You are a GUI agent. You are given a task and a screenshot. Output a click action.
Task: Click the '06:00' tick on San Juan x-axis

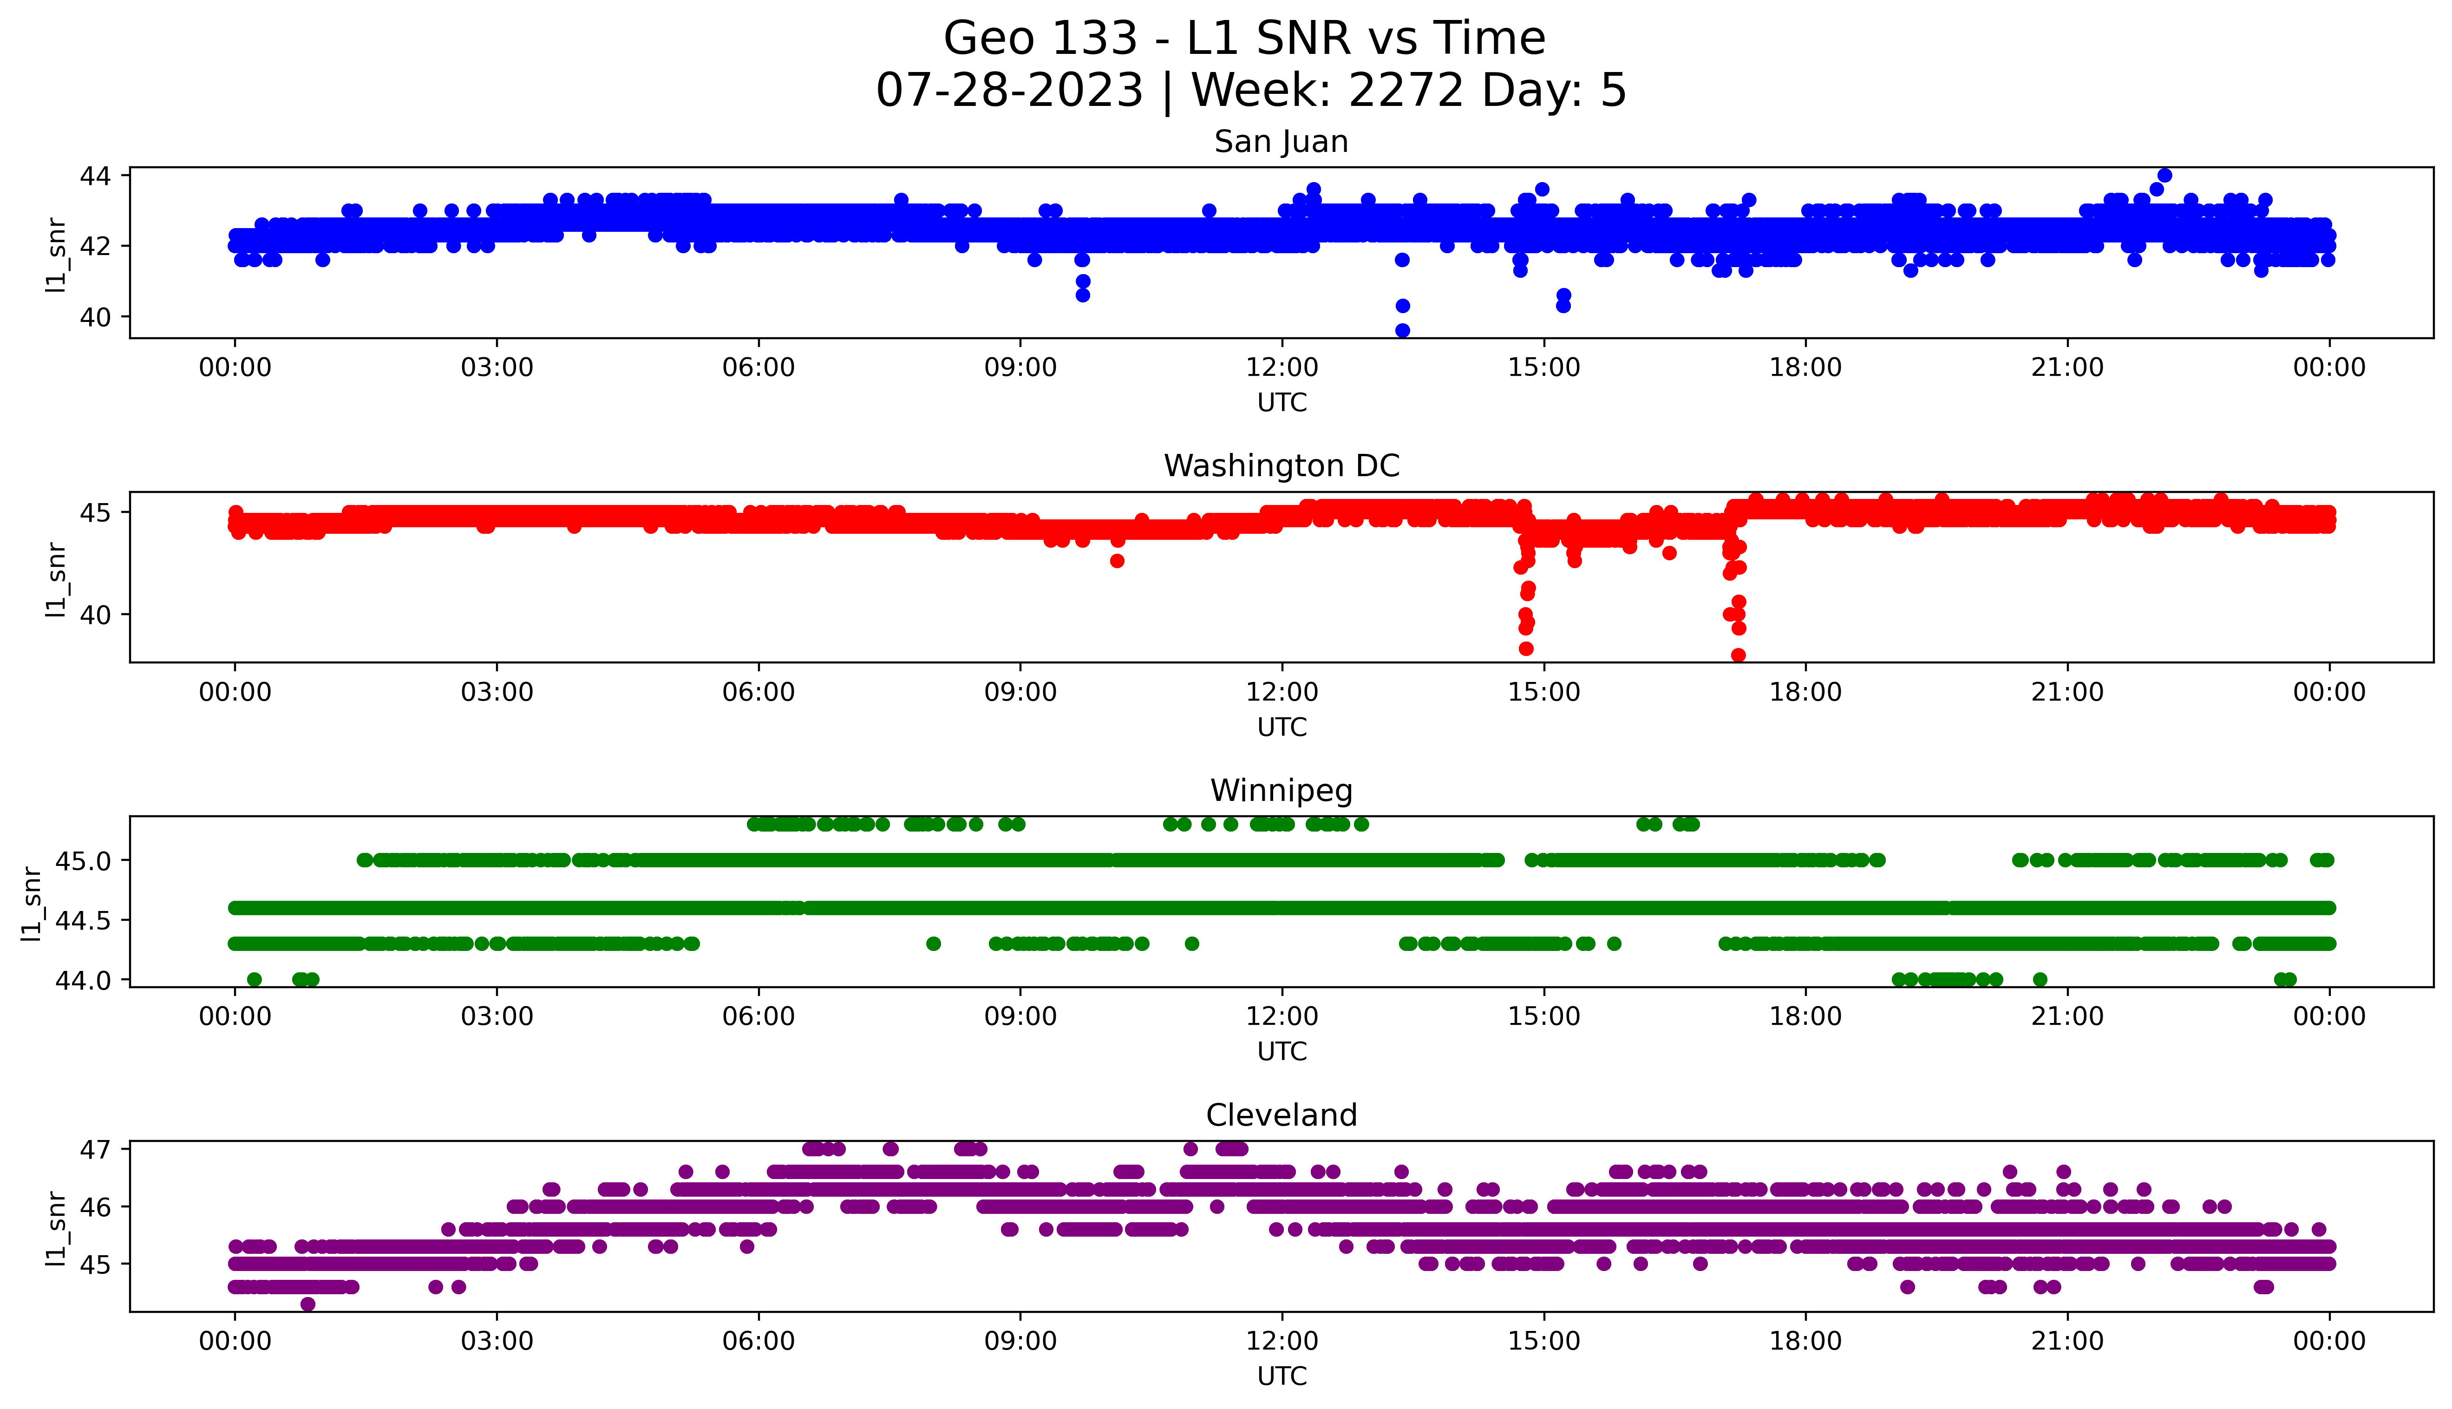pyautogui.click(x=758, y=368)
